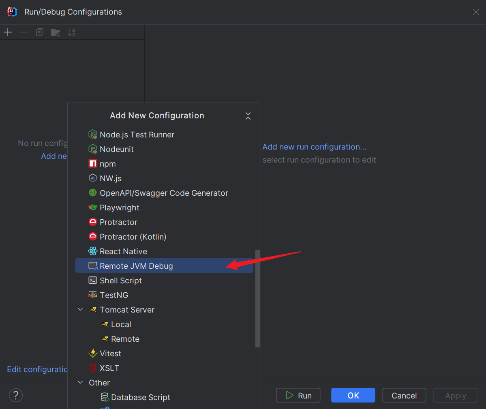
Task: Click the Tomcat Remote cat icon
Action: pos(105,338)
